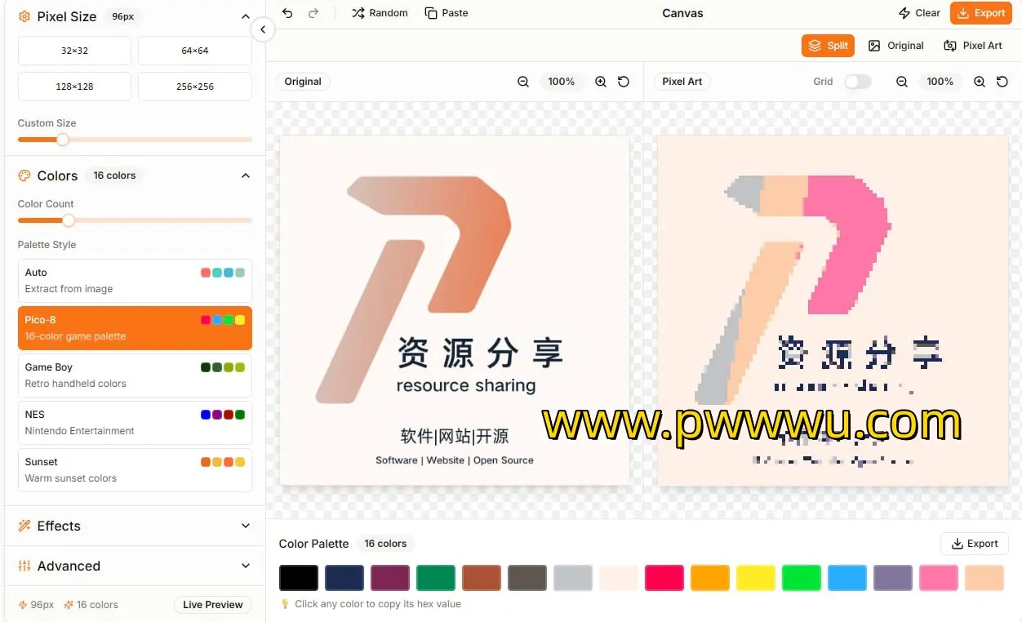Toggle the Grid switch
This screenshot has width=1022, height=622.
click(x=857, y=82)
